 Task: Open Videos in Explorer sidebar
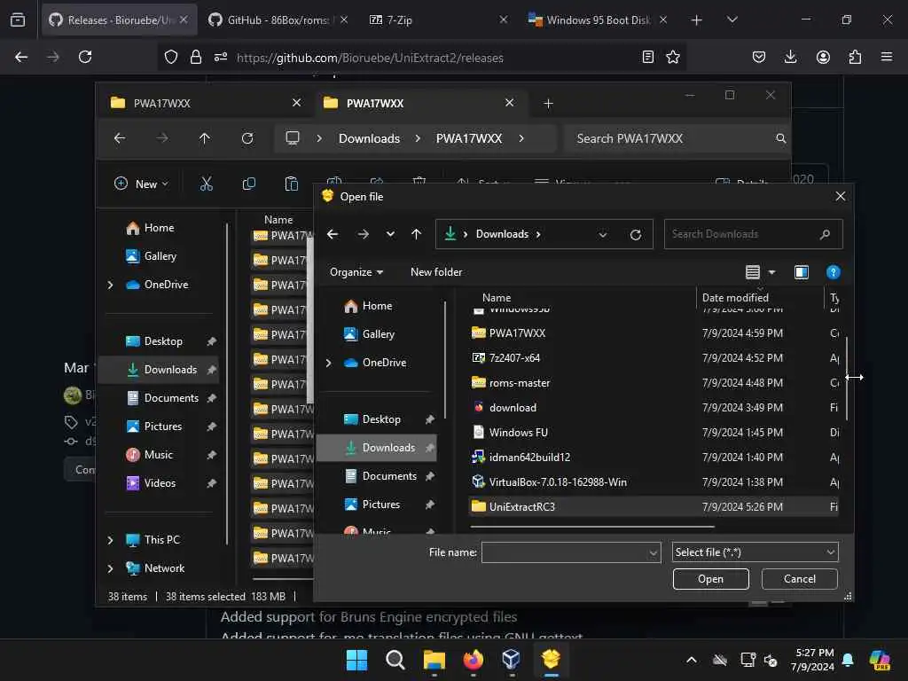coord(159,483)
